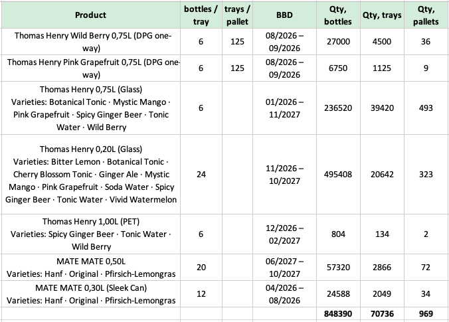Select the Product header cell

click(91, 15)
